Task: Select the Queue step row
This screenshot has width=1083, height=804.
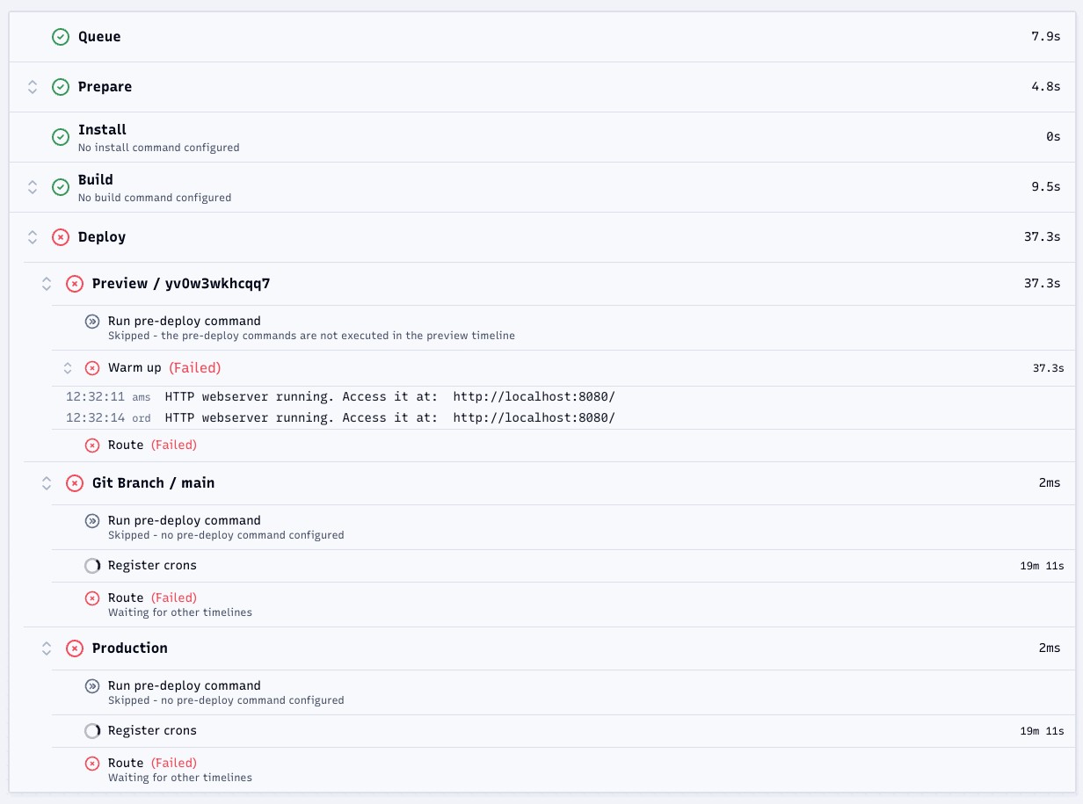Action: 541,37
